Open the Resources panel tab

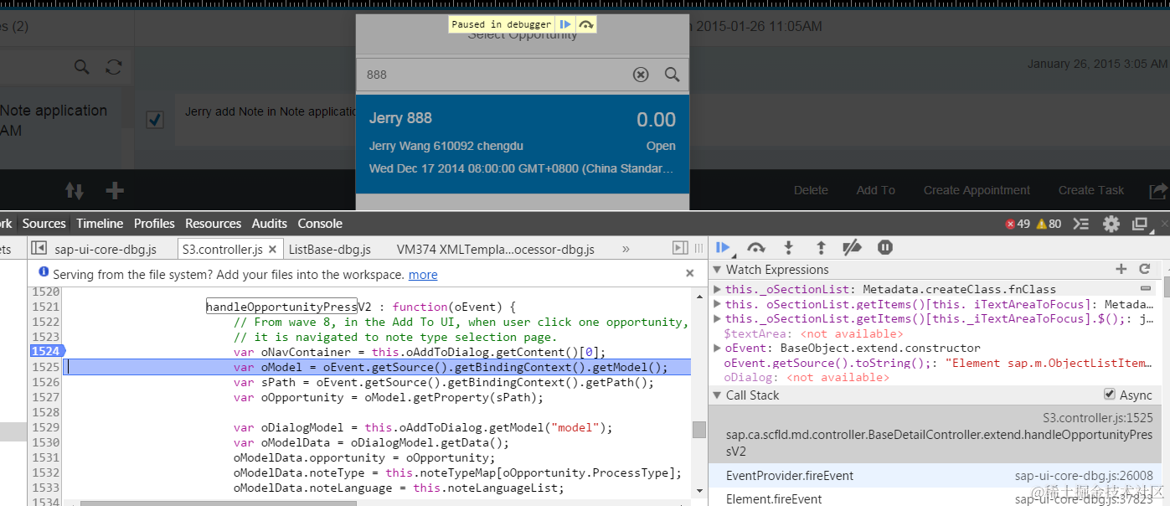tap(213, 224)
